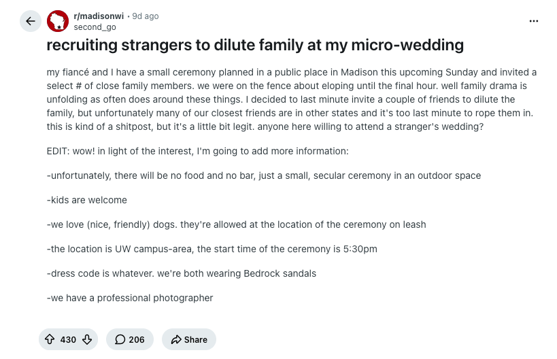Upvote the micro-wedding post

[x=50, y=339]
